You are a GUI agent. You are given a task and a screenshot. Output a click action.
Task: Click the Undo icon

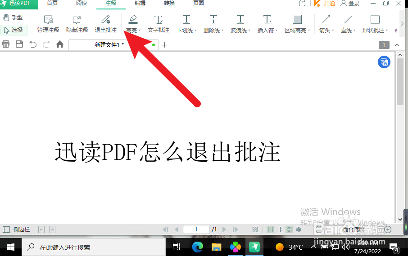pyautogui.click(x=33, y=44)
